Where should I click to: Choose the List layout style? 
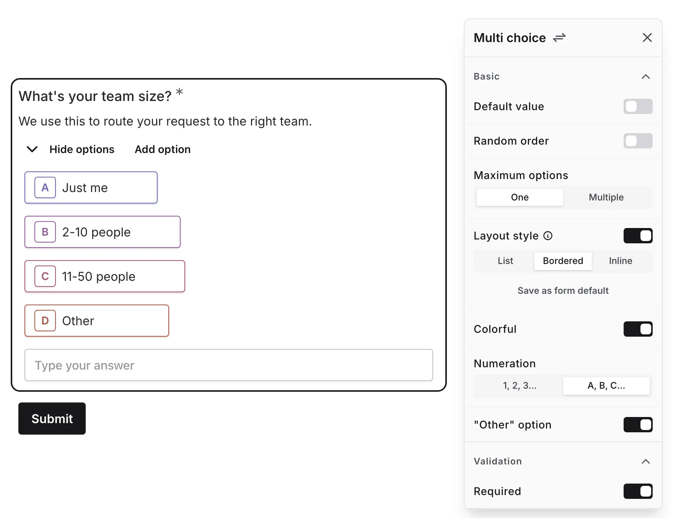505,261
